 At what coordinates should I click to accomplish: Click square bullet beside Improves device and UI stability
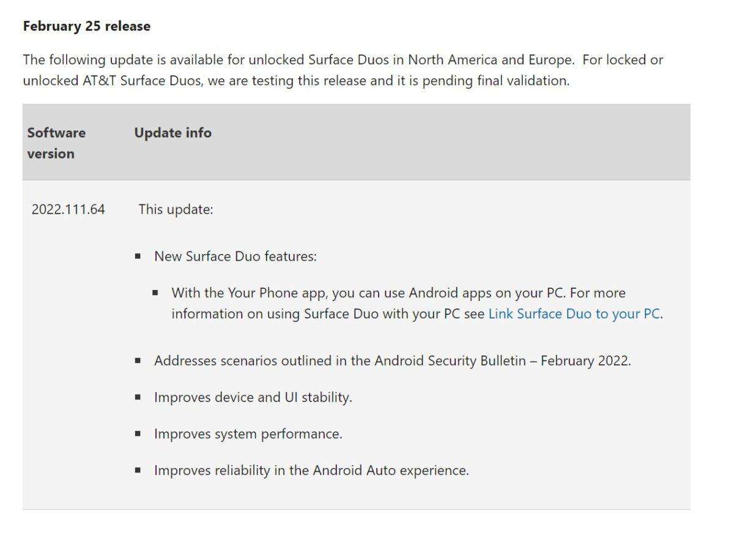click(138, 397)
